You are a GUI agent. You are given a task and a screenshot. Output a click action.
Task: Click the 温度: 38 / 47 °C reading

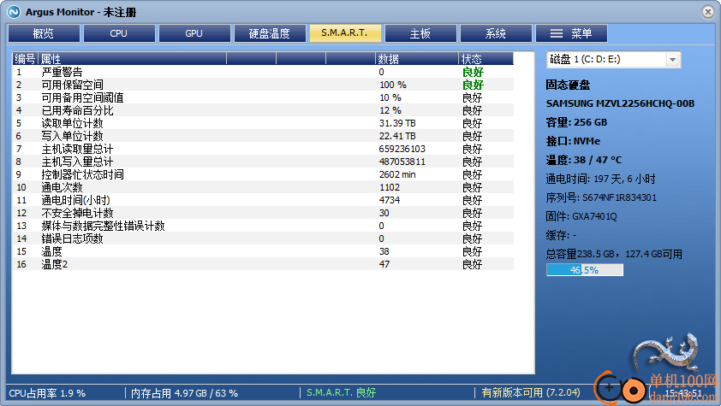[583, 160]
